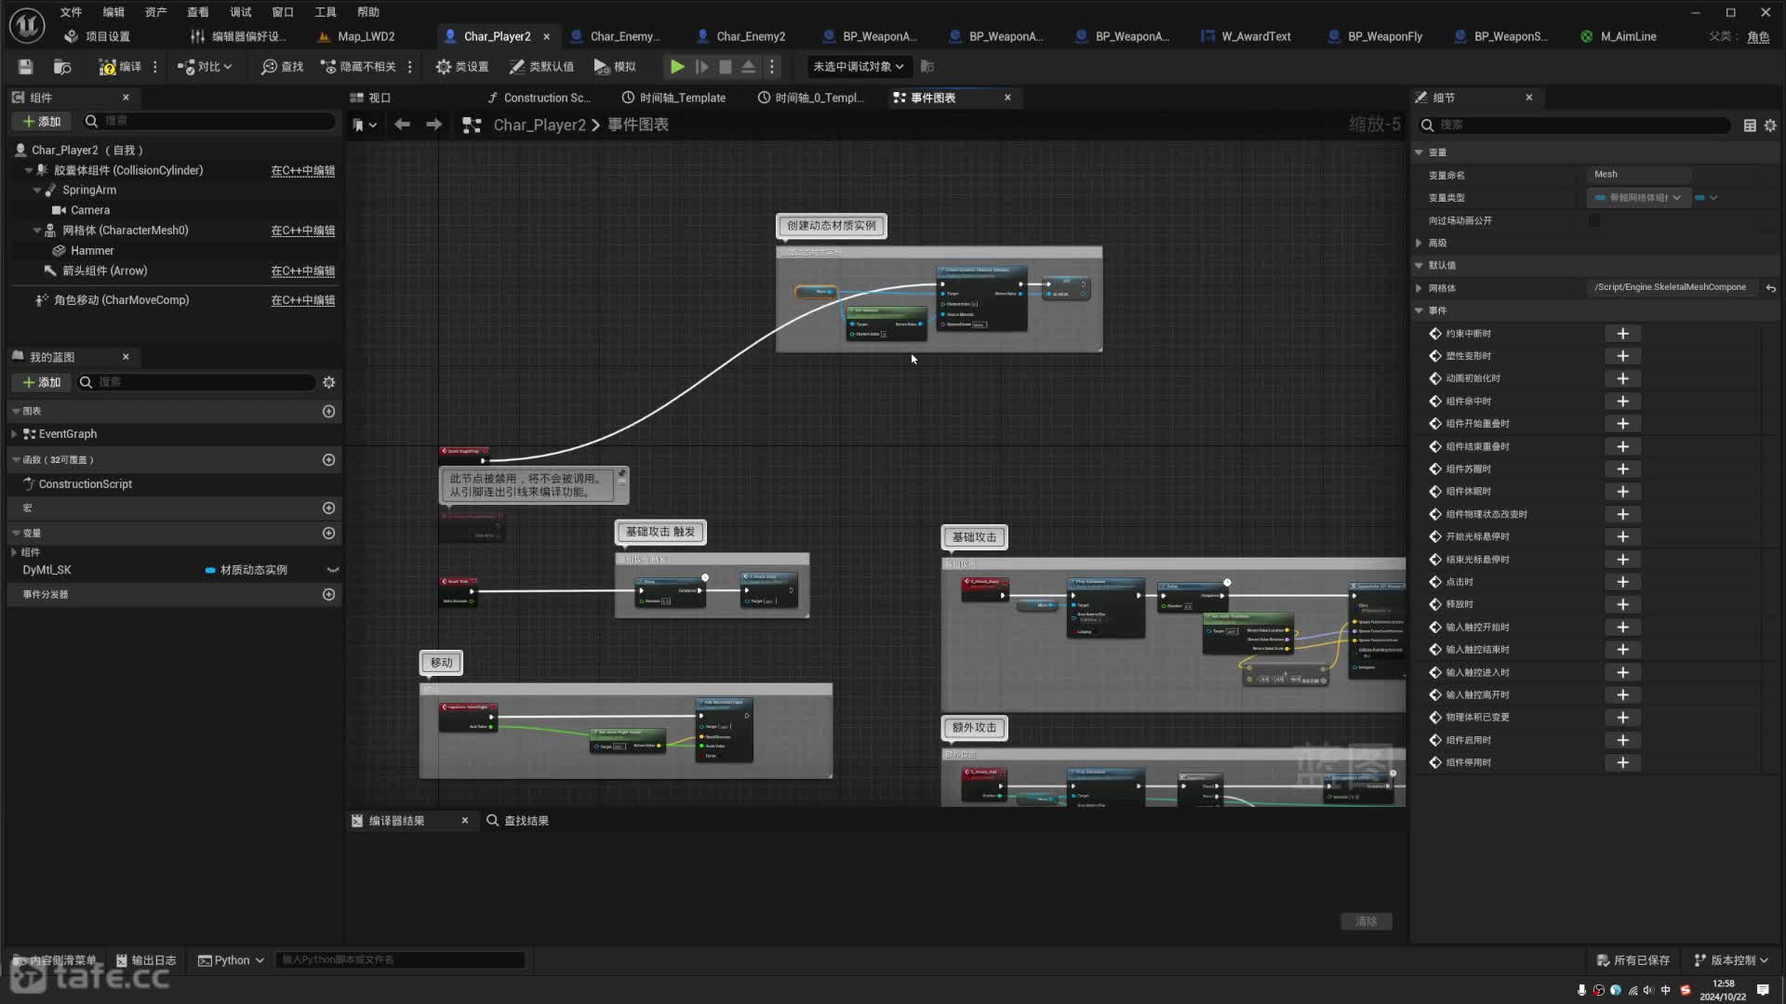Add a new event dispatcher in 事件分发器

pyautogui.click(x=328, y=594)
